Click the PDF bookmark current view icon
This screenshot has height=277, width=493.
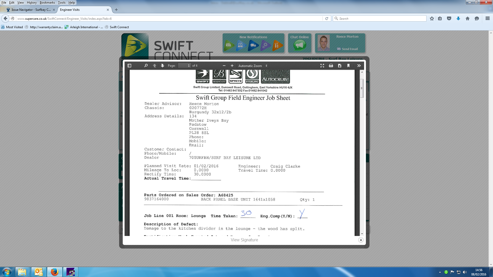tap(348, 66)
